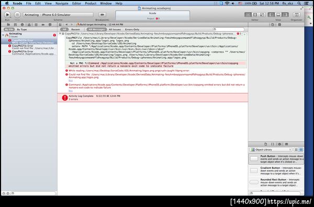This screenshot has width=314, height=207.
Task: Show the Issue navigator
Action: coord(29,25)
